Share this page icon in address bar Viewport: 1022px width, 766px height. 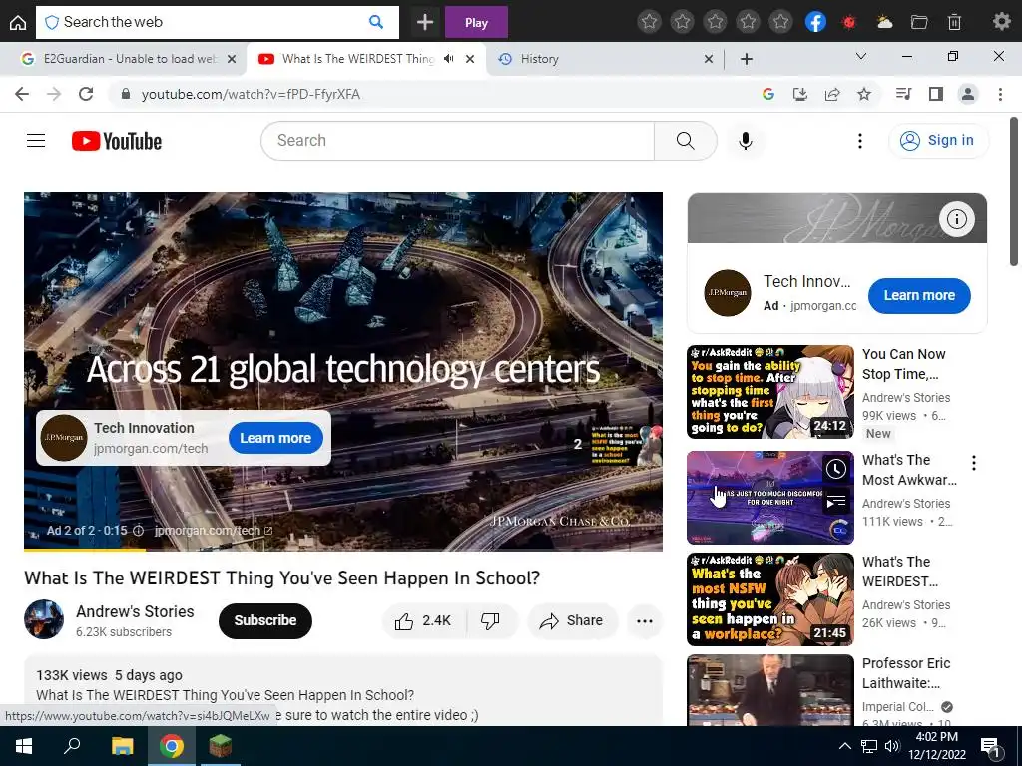click(x=832, y=94)
